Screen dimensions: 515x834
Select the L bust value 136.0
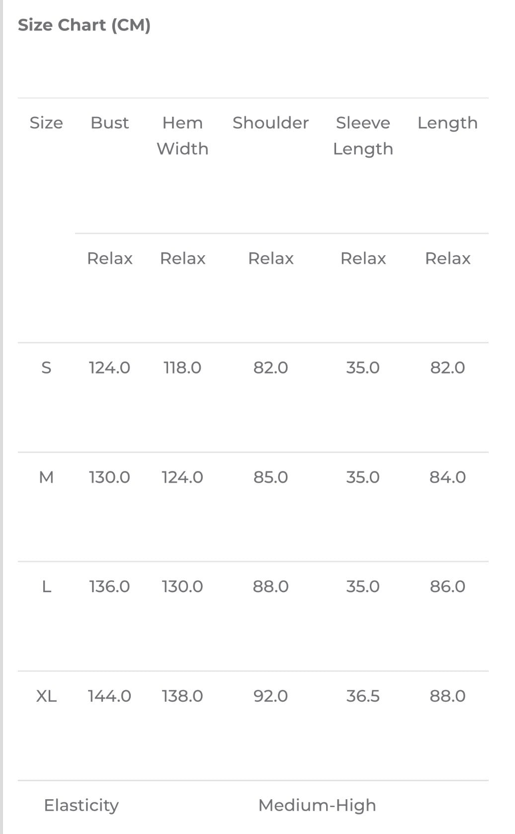click(109, 587)
